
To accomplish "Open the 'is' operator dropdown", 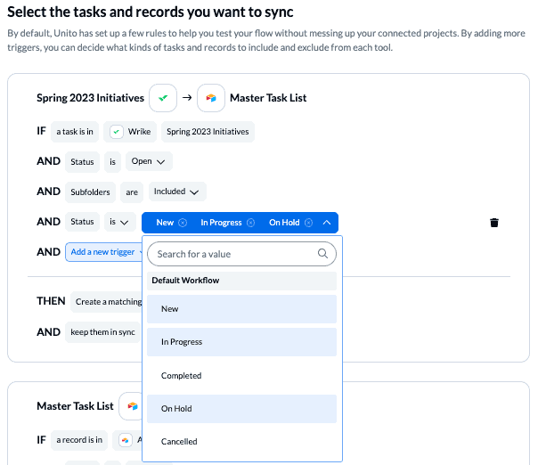I will (119, 222).
